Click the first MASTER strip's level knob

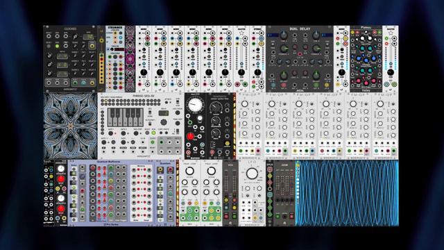pyautogui.click(x=241, y=72)
